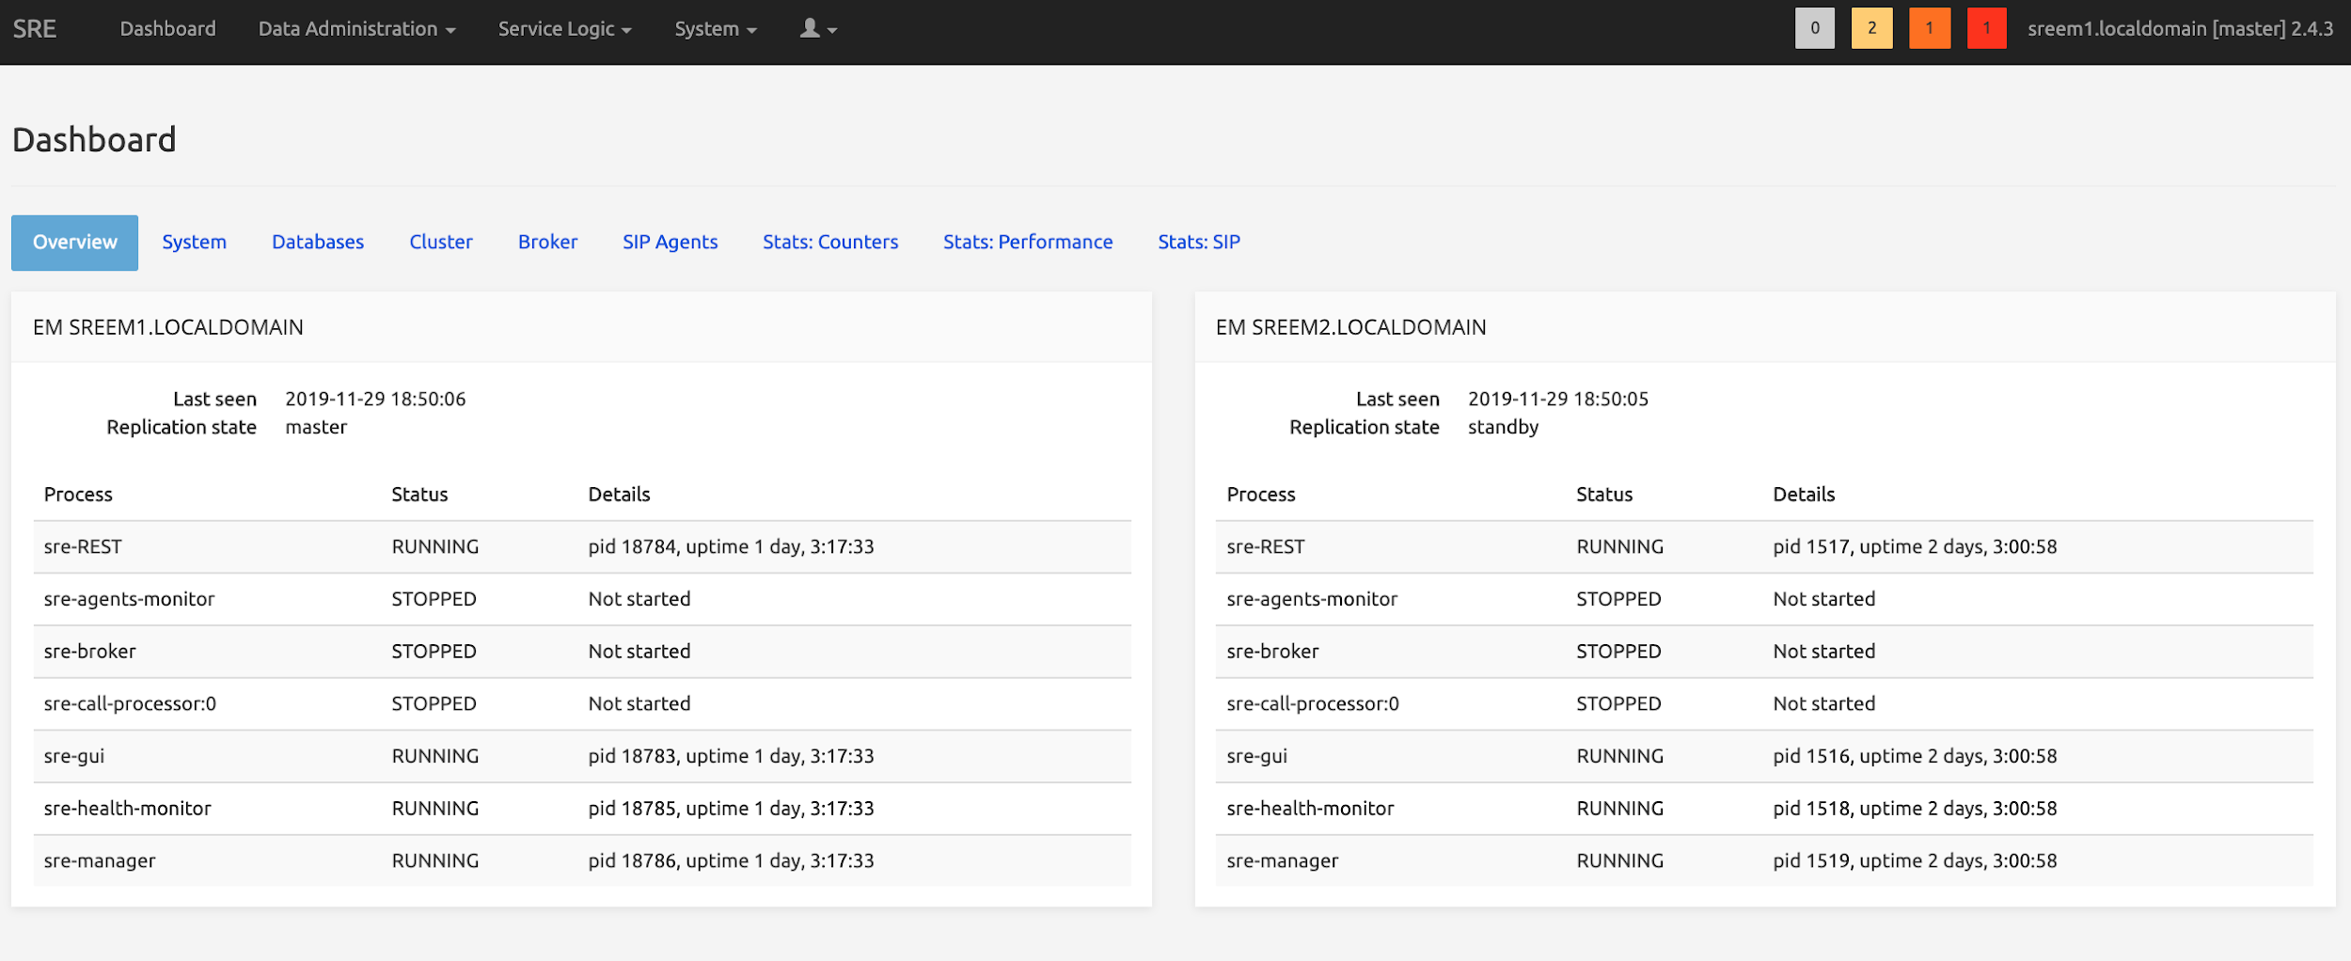
Task: Open the Stats: Counters tab
Action: [830, 243]
